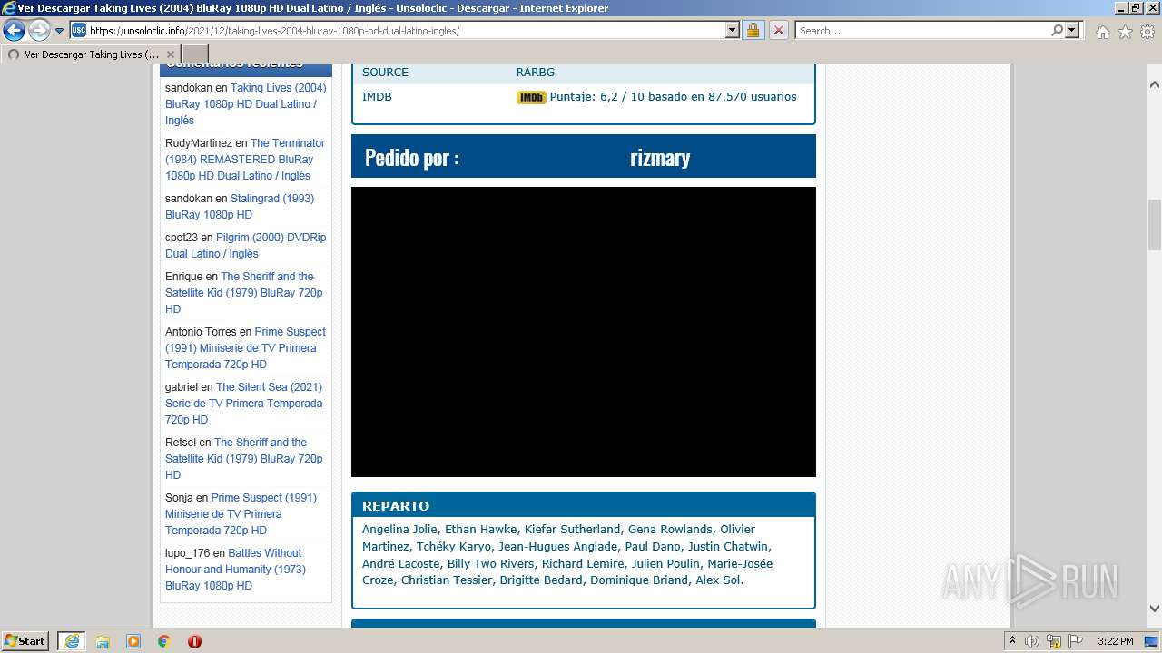The width and height of the screenshot is (1162, 653).
Task: Show hidden system tray icons arrow
Action: pyautogui.click(x=1012, y=641)
